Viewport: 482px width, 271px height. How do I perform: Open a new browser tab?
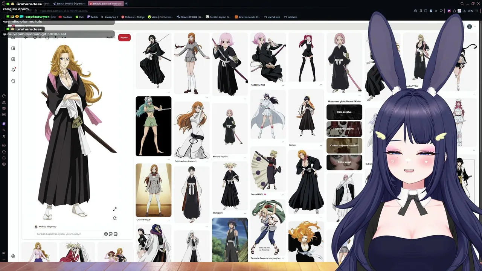click(126, 3)
